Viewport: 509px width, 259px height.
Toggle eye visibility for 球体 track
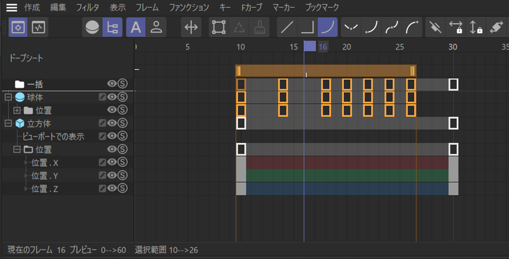click(x=112, y=97)
